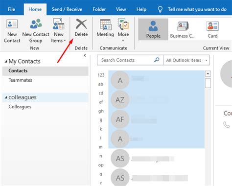Create a New Contact Group
Viewport: 232px width, 186px height.
coord(36,31)
